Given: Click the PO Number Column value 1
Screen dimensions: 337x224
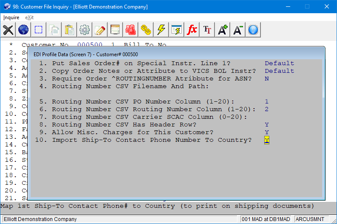Looking at the screenshot, I should (x=267, y=101).
